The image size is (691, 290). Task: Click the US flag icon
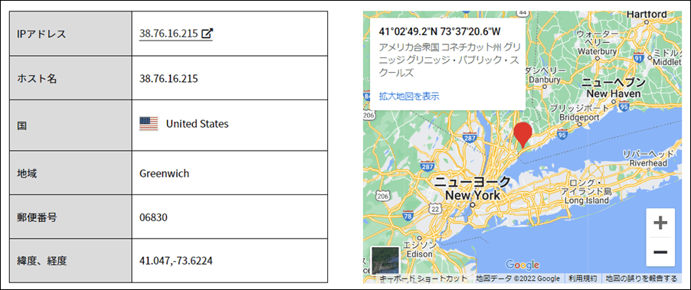pos(149,124)
